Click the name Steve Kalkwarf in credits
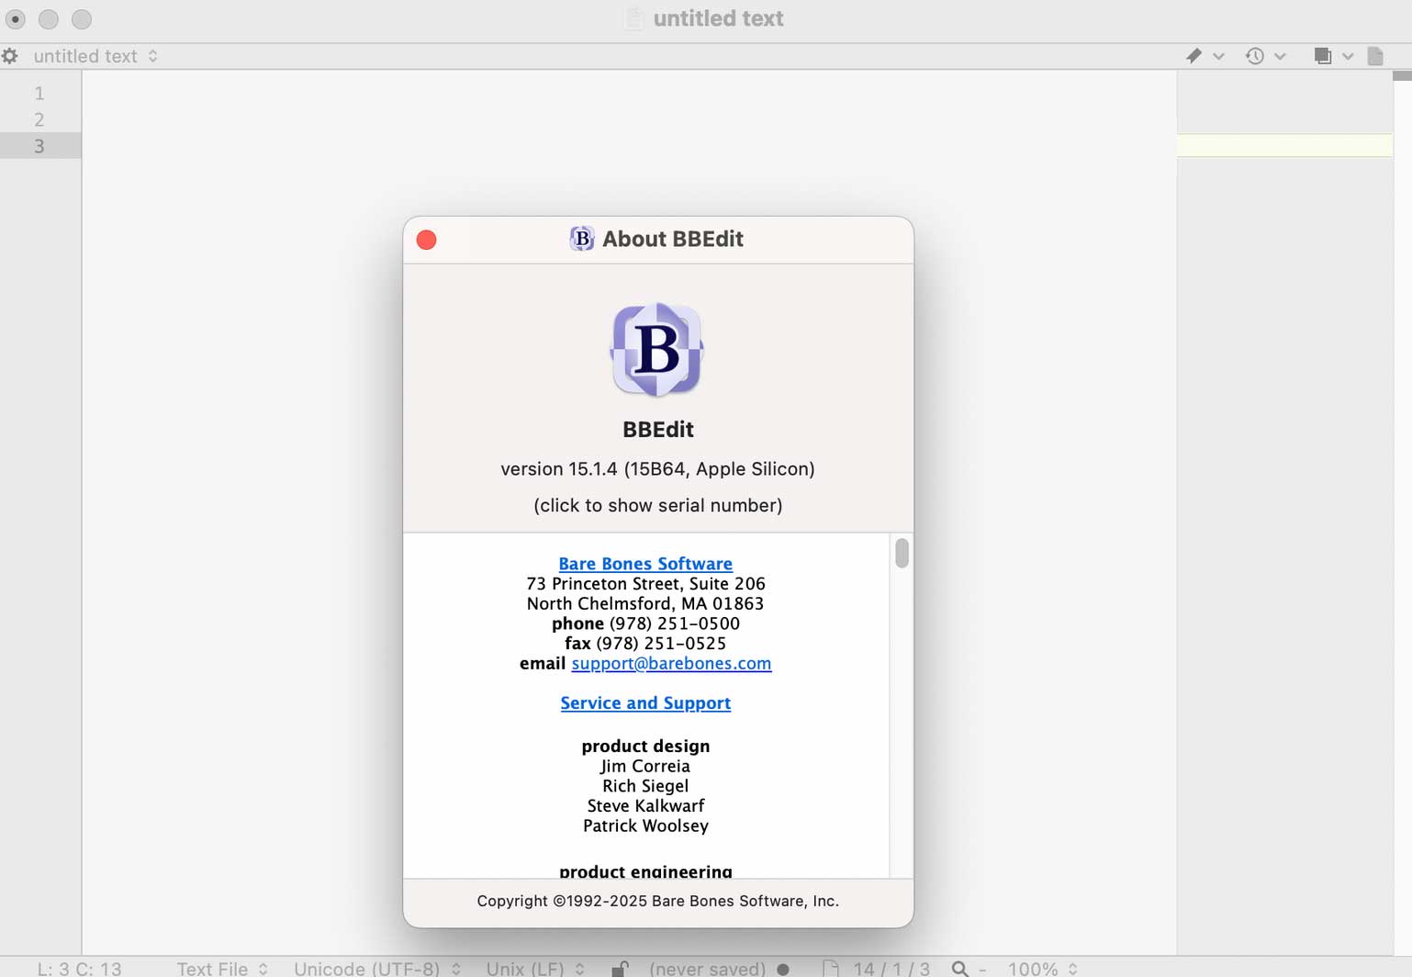The width and height of the screenshot is (1412, 977). [x=645, y=805]
